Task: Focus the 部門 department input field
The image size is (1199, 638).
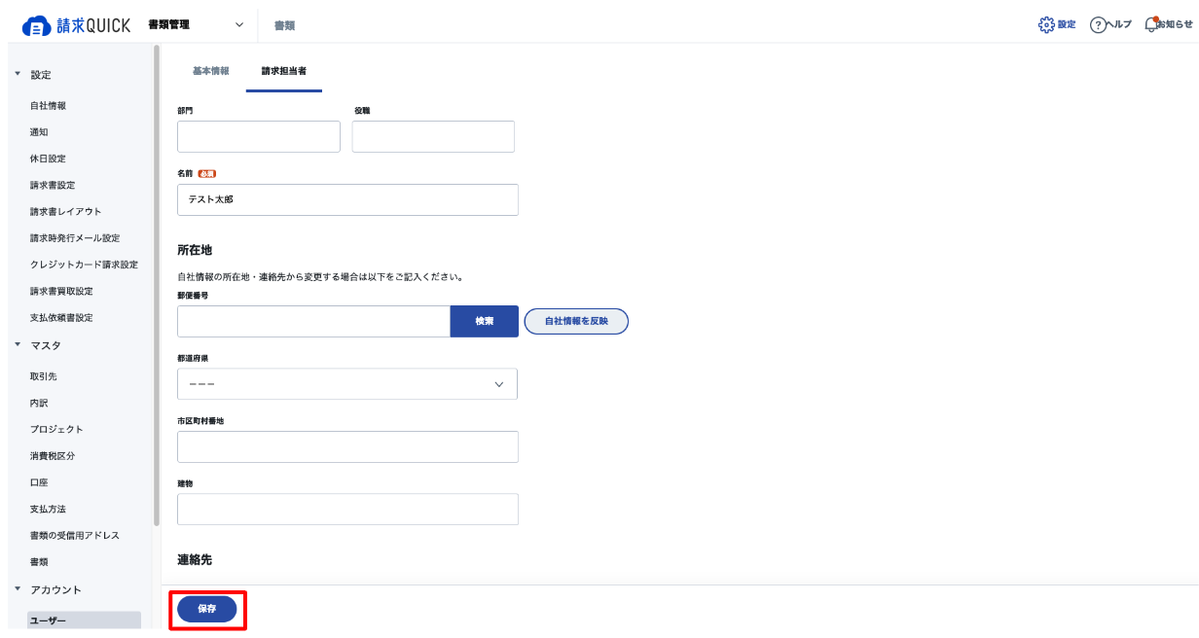Action: coord(259,136)
